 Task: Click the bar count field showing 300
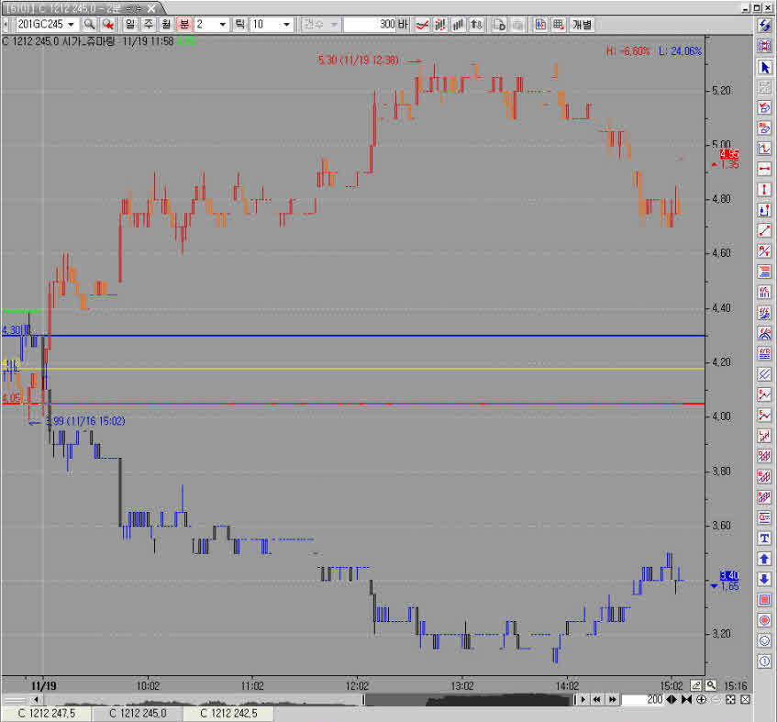point(370,25)
